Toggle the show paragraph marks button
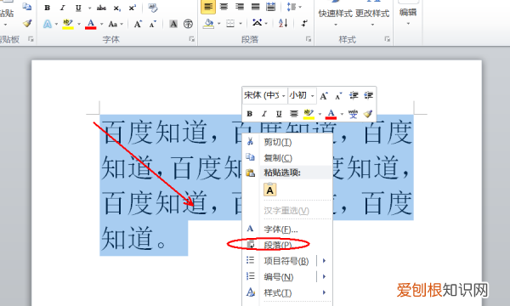 (x=304, y=23)
